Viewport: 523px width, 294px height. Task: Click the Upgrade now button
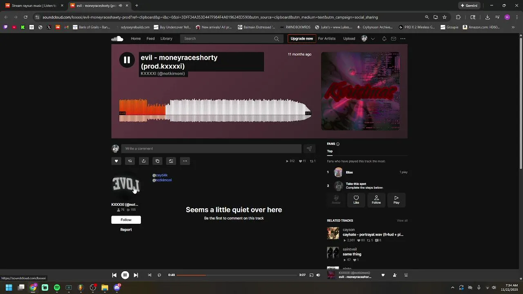coord(302,39)
